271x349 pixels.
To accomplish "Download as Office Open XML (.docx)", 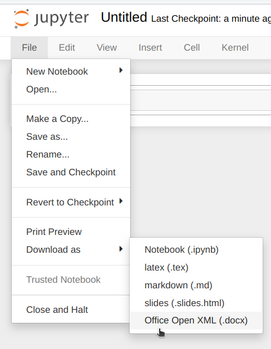I will 196,320.
